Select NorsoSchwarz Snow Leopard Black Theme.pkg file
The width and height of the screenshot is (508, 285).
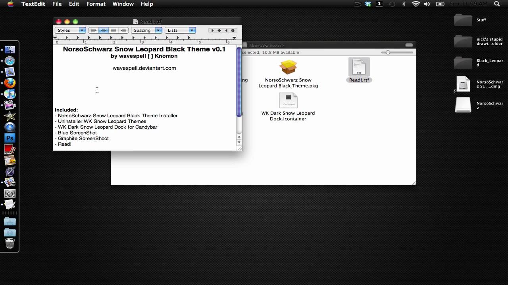[288, 74]
